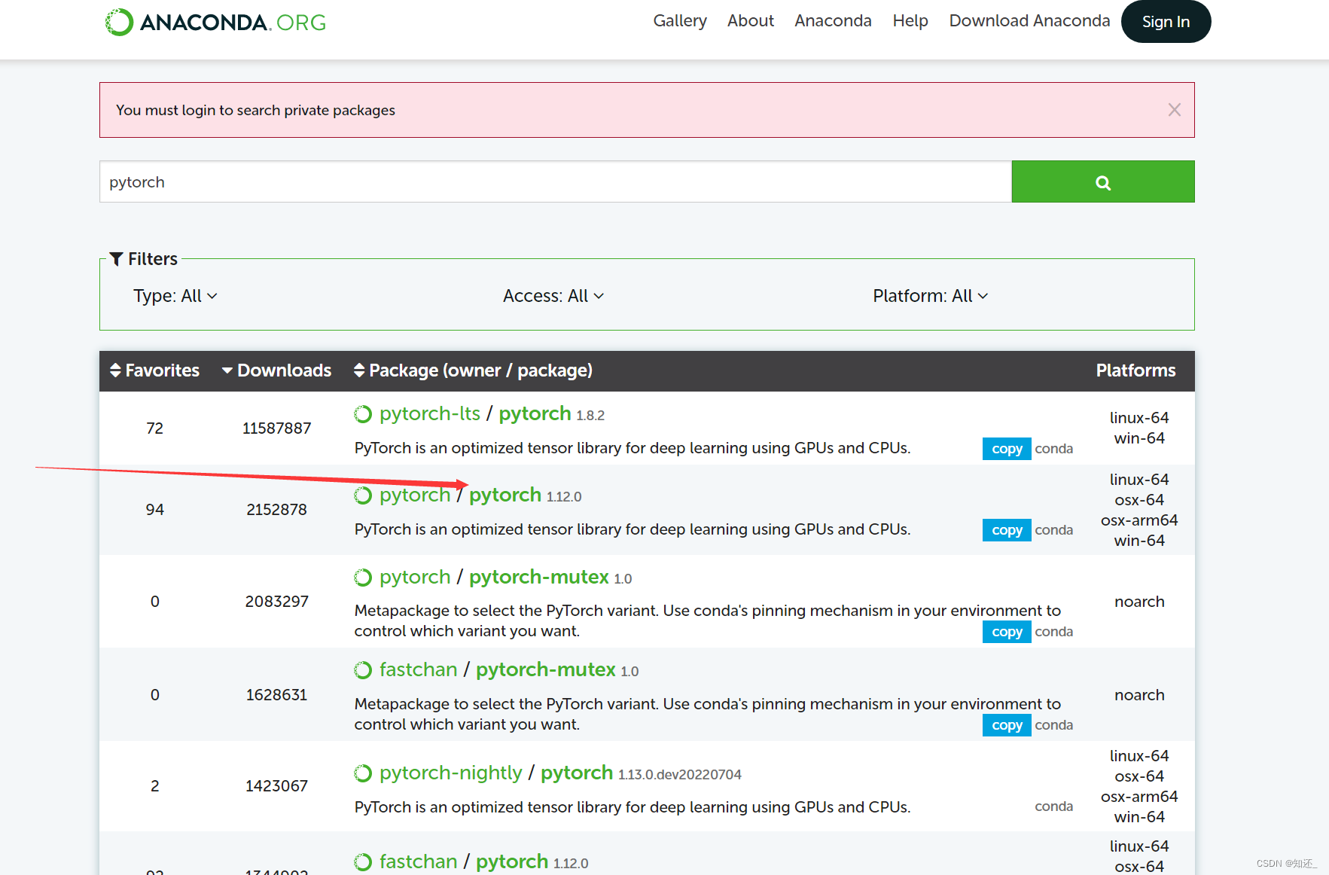Sort by Package owner/package column
The height and width of the screenshot is (875, 1329).
coord(473,370)
